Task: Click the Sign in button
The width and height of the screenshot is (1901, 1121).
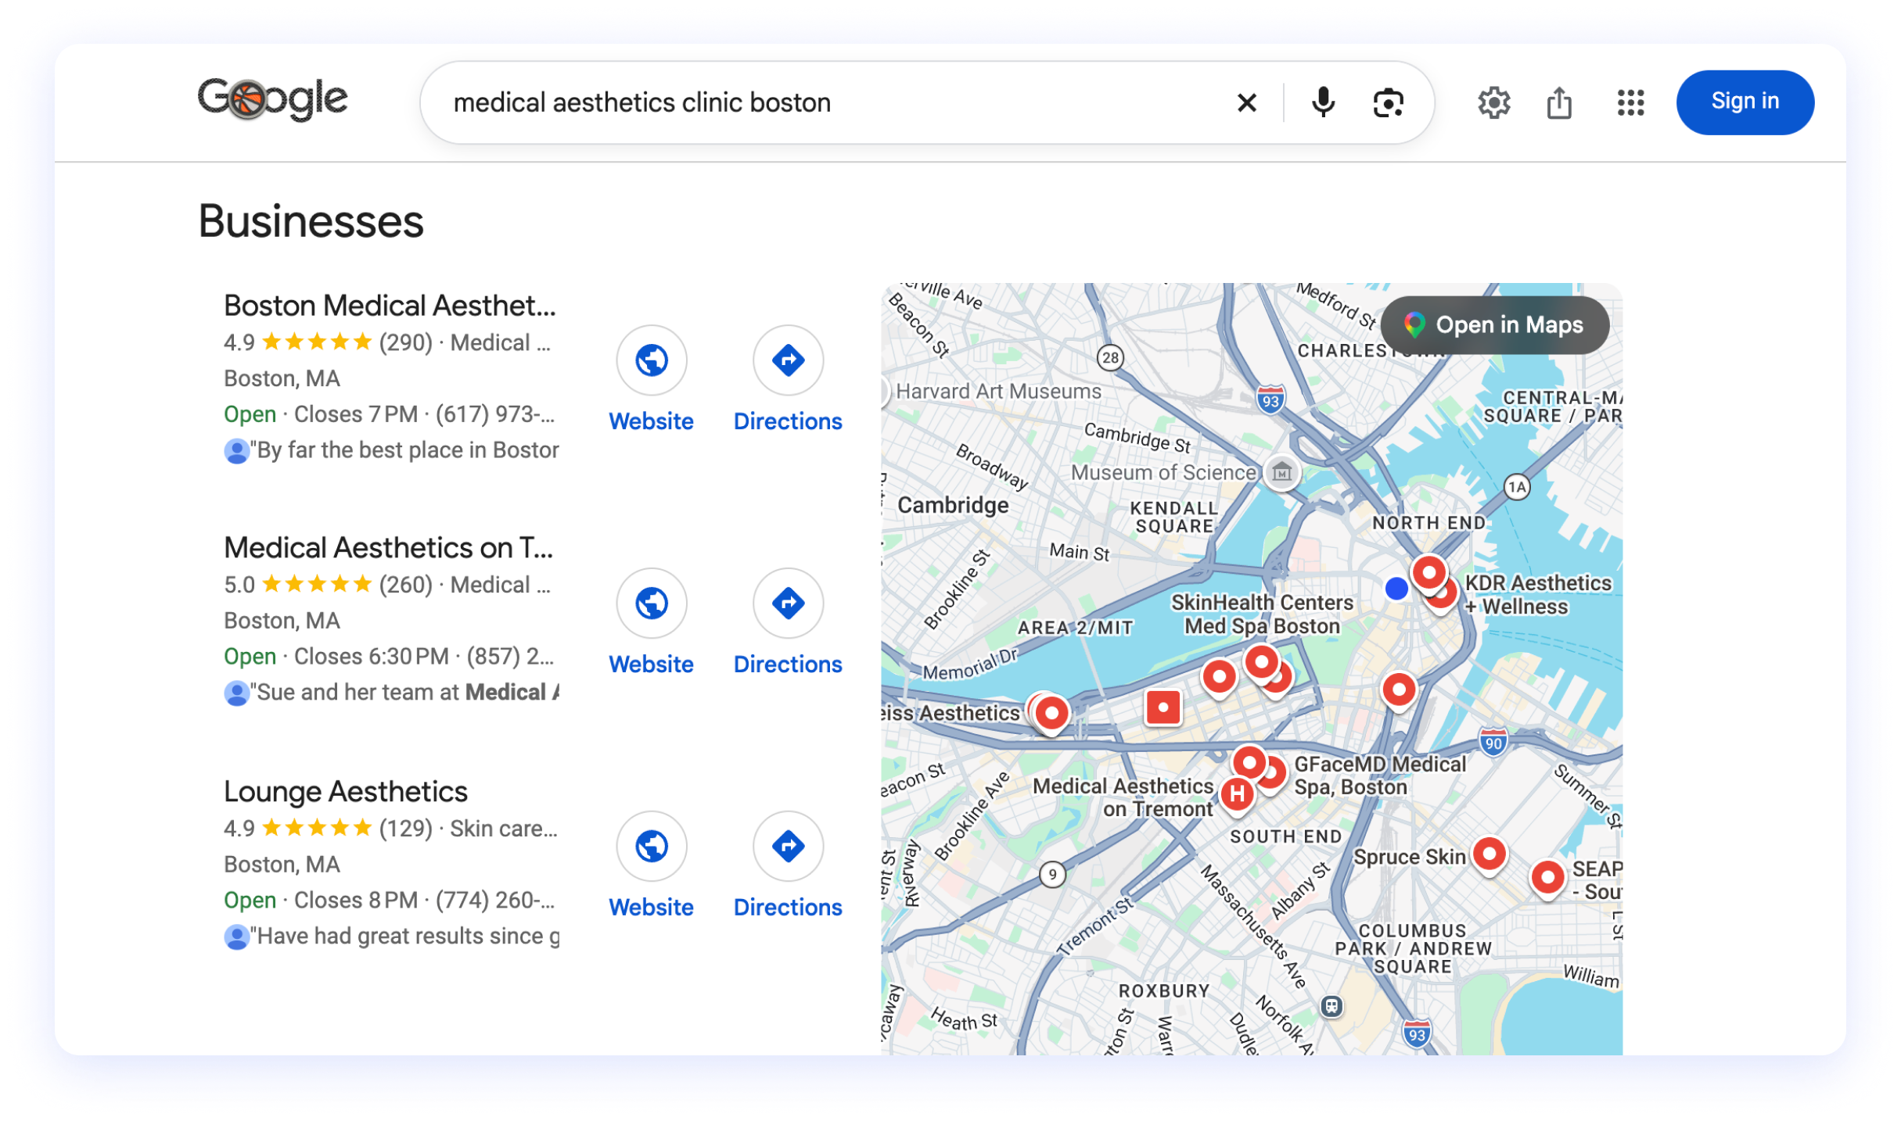Action: tap(1744, 102)
